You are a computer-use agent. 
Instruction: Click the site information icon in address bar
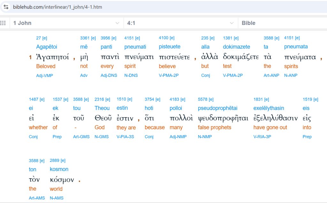6,7
